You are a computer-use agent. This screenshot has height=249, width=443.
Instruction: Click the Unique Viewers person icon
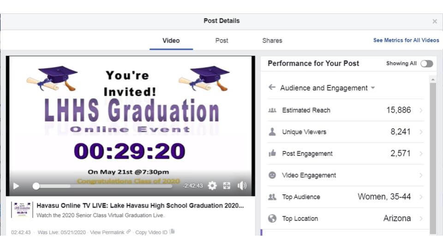click(x=272, y=131)
